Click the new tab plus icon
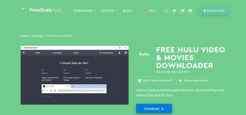The image size is (246, 115). point(73,86)
